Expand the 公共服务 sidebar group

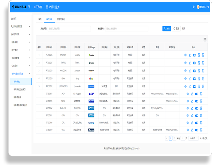[x=21, y=66]
